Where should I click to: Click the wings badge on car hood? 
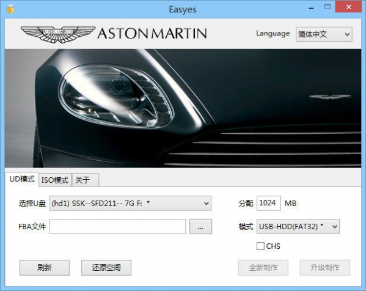330,97
